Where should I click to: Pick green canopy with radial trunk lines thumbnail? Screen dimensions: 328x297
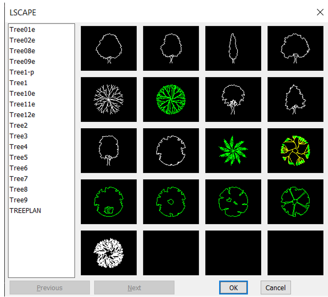(295, 202)
